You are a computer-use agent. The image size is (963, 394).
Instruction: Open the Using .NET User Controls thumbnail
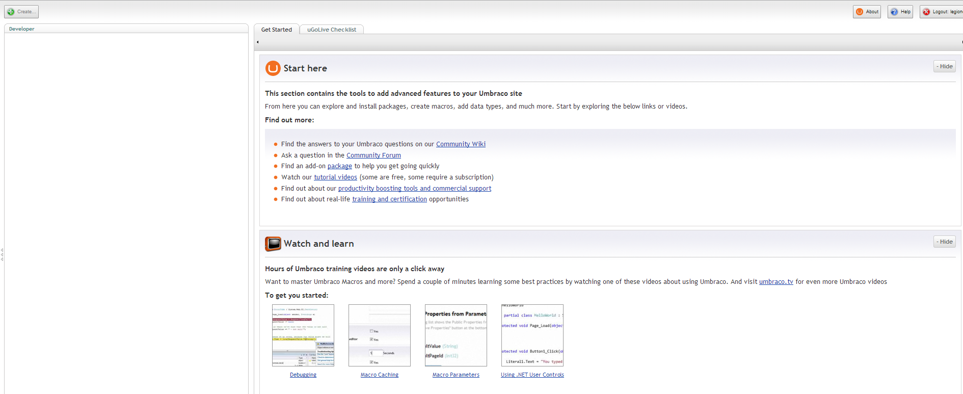(532, 335)
